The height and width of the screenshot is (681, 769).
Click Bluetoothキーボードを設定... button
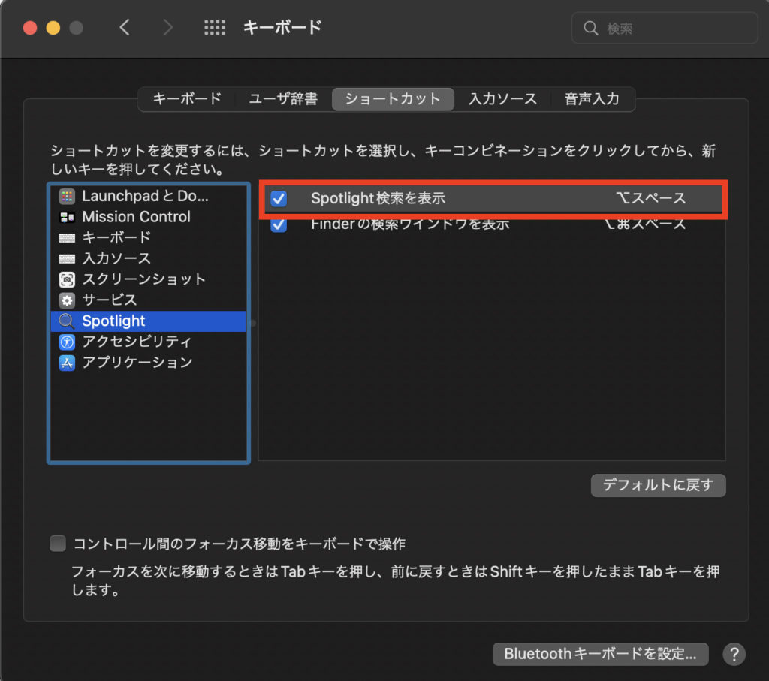600,654
